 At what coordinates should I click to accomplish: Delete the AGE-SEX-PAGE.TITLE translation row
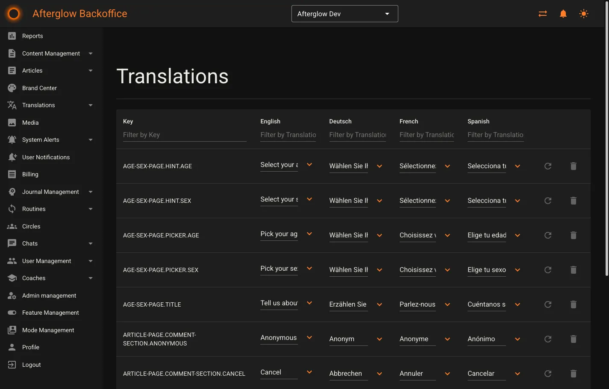(x=573, y=304)
